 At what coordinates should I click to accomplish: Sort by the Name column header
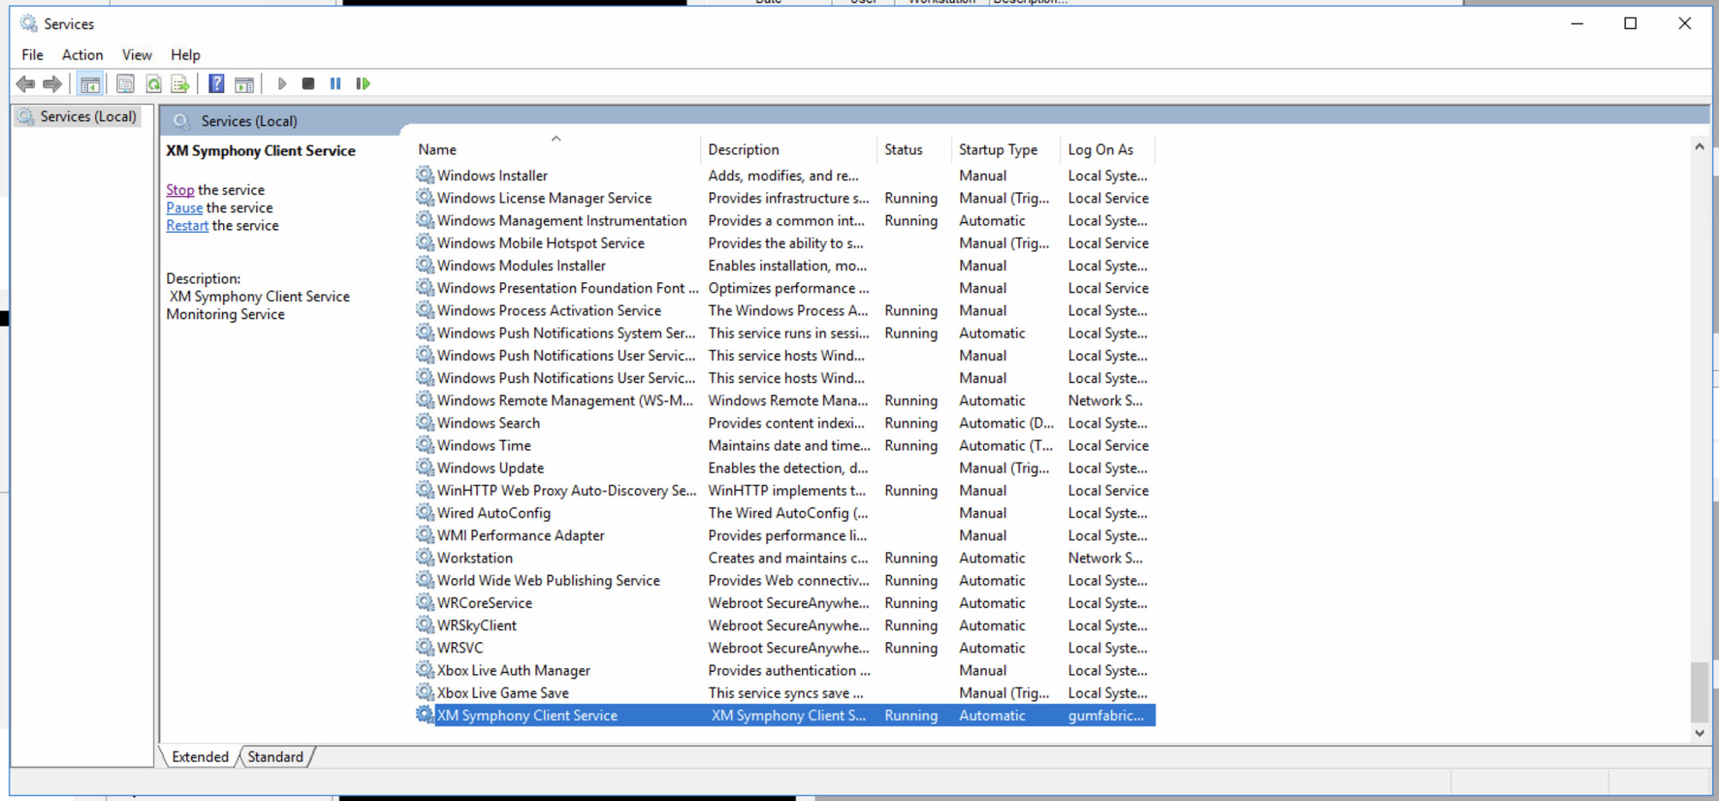coord(557,150)
